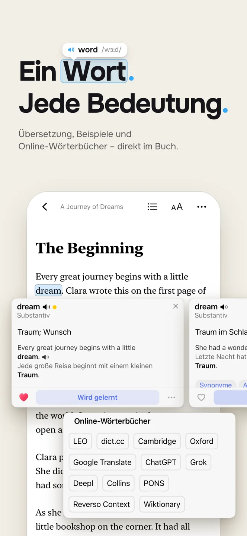Open the Oxford dictionary
The height and width of the screenshot is (536, 247).
point(202,441)
